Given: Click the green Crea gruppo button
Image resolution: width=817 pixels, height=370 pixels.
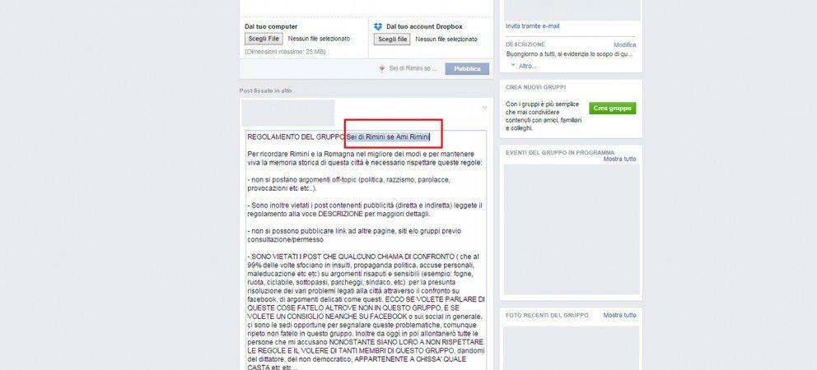Looking at the screenshot, I should pos(612,109).
